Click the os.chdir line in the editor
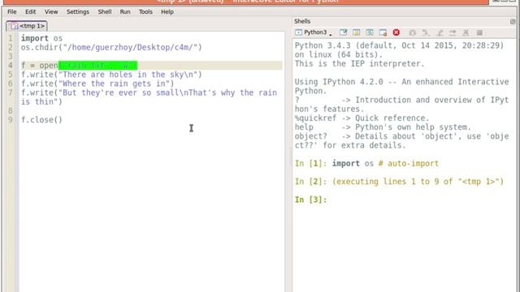This screenshot has width=520, height=292. (111, 47)
